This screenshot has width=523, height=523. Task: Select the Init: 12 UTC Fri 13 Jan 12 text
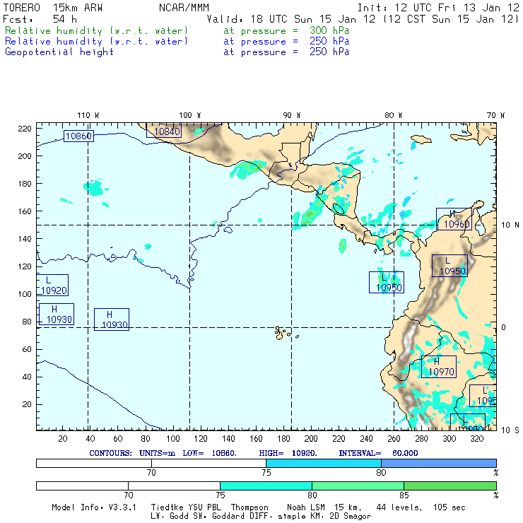438,8
